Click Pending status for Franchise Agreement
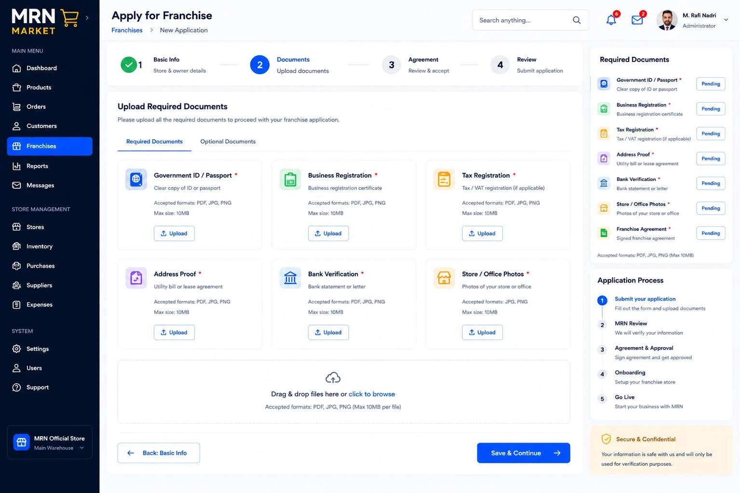740x493 pixels. tap(711, 234)
